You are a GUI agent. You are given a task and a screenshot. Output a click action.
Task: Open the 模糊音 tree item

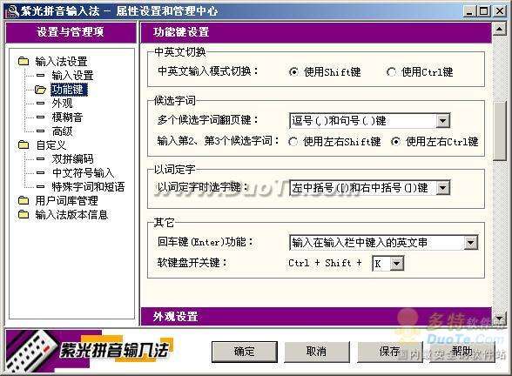[x=67, y=117]
